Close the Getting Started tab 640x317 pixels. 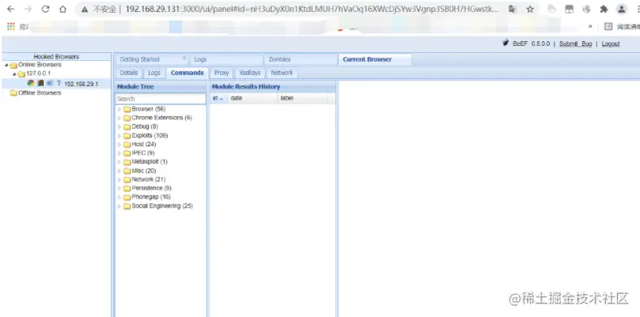coord(184,58)
